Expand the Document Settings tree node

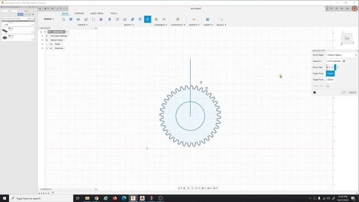tap(43, 36)
